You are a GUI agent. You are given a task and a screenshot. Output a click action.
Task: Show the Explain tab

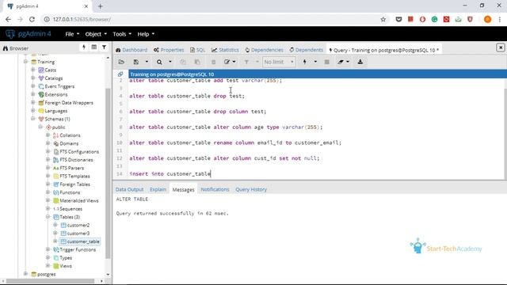pyautogui.click(x=158, y=189)
